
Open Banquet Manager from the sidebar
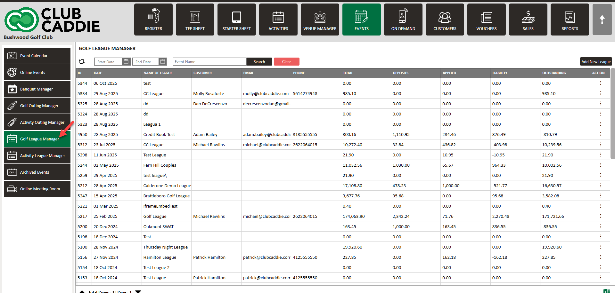(37, 89)
